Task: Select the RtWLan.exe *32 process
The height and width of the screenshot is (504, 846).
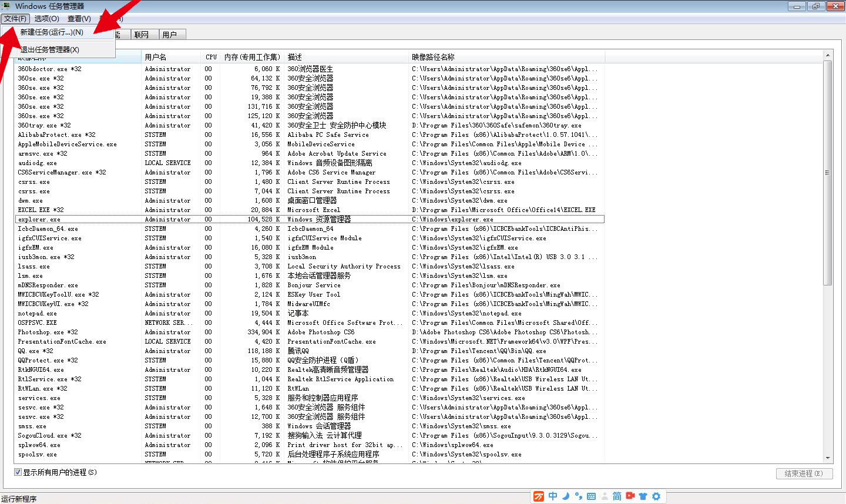Action: (42, 388)
